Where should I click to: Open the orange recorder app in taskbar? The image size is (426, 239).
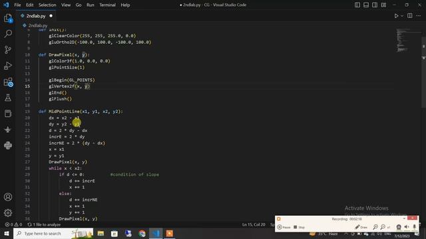[170, 233]
